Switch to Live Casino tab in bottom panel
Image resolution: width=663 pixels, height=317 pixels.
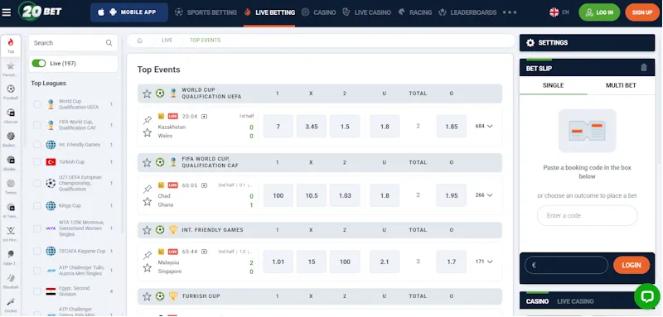(x=575, y=301)
